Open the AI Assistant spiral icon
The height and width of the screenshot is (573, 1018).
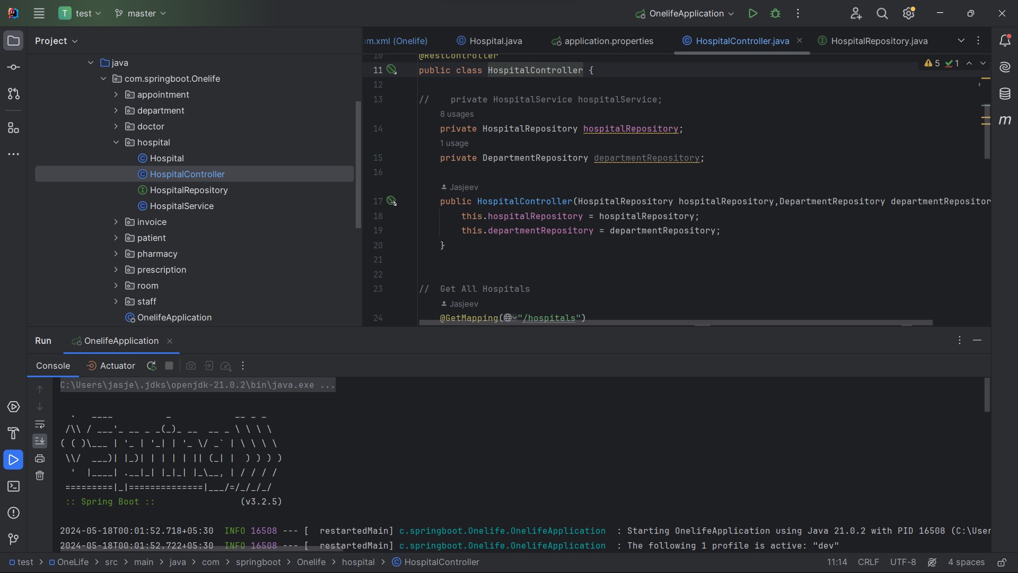tap(1005, 67)
